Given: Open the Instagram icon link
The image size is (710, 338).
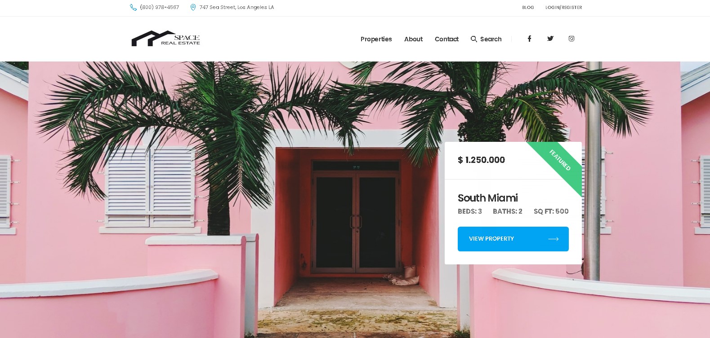Looking at the screenshot, I should (x=572, y=39).
